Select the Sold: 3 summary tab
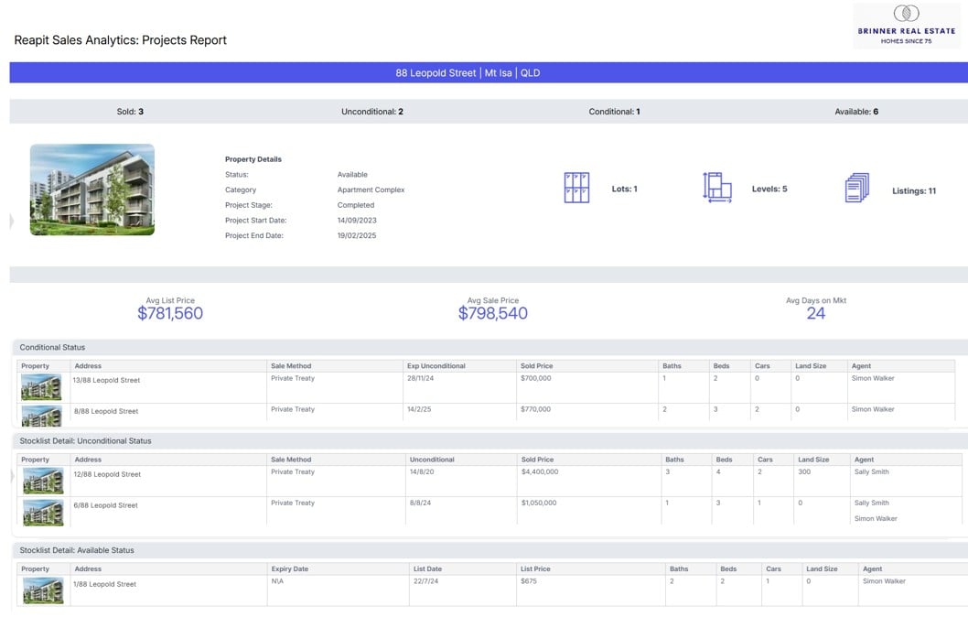The image size is (968, 617). 130,112
